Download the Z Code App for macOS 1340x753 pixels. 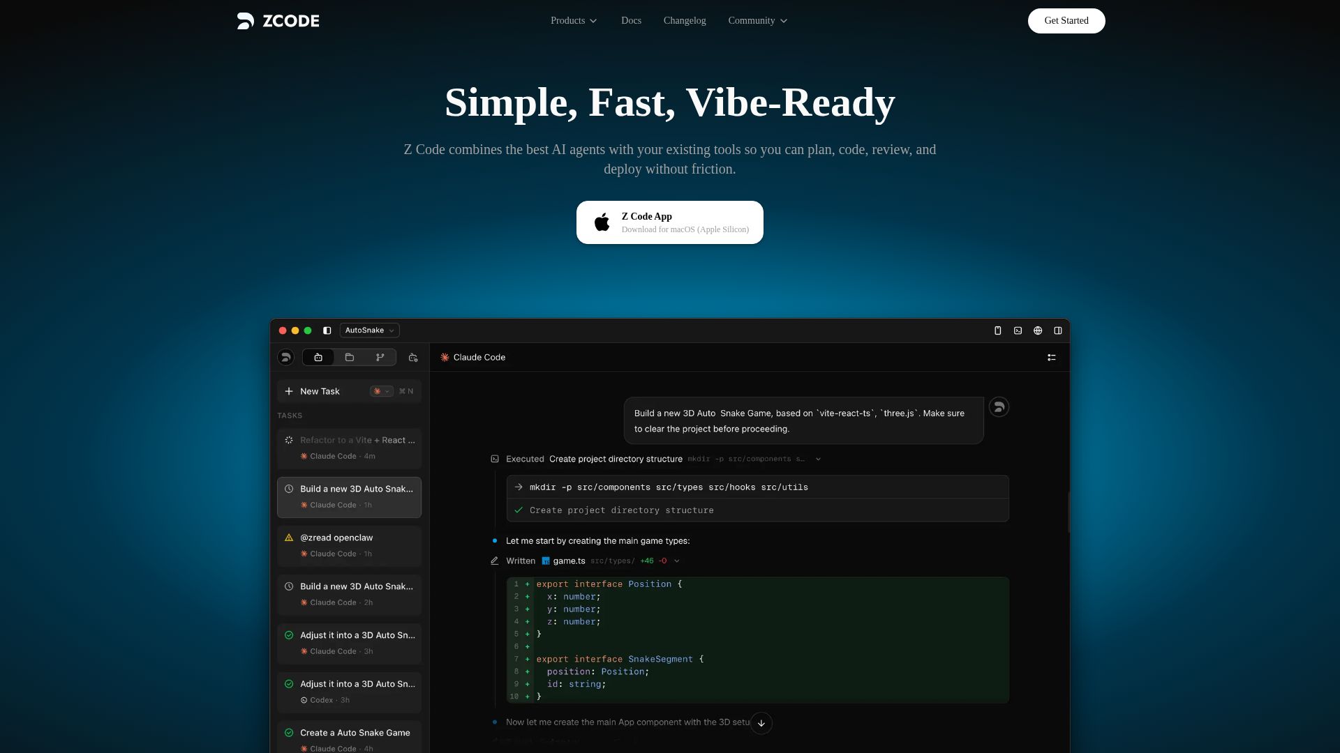point(669,222)
